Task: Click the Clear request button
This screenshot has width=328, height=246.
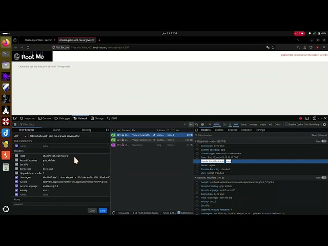Action: 92,211
